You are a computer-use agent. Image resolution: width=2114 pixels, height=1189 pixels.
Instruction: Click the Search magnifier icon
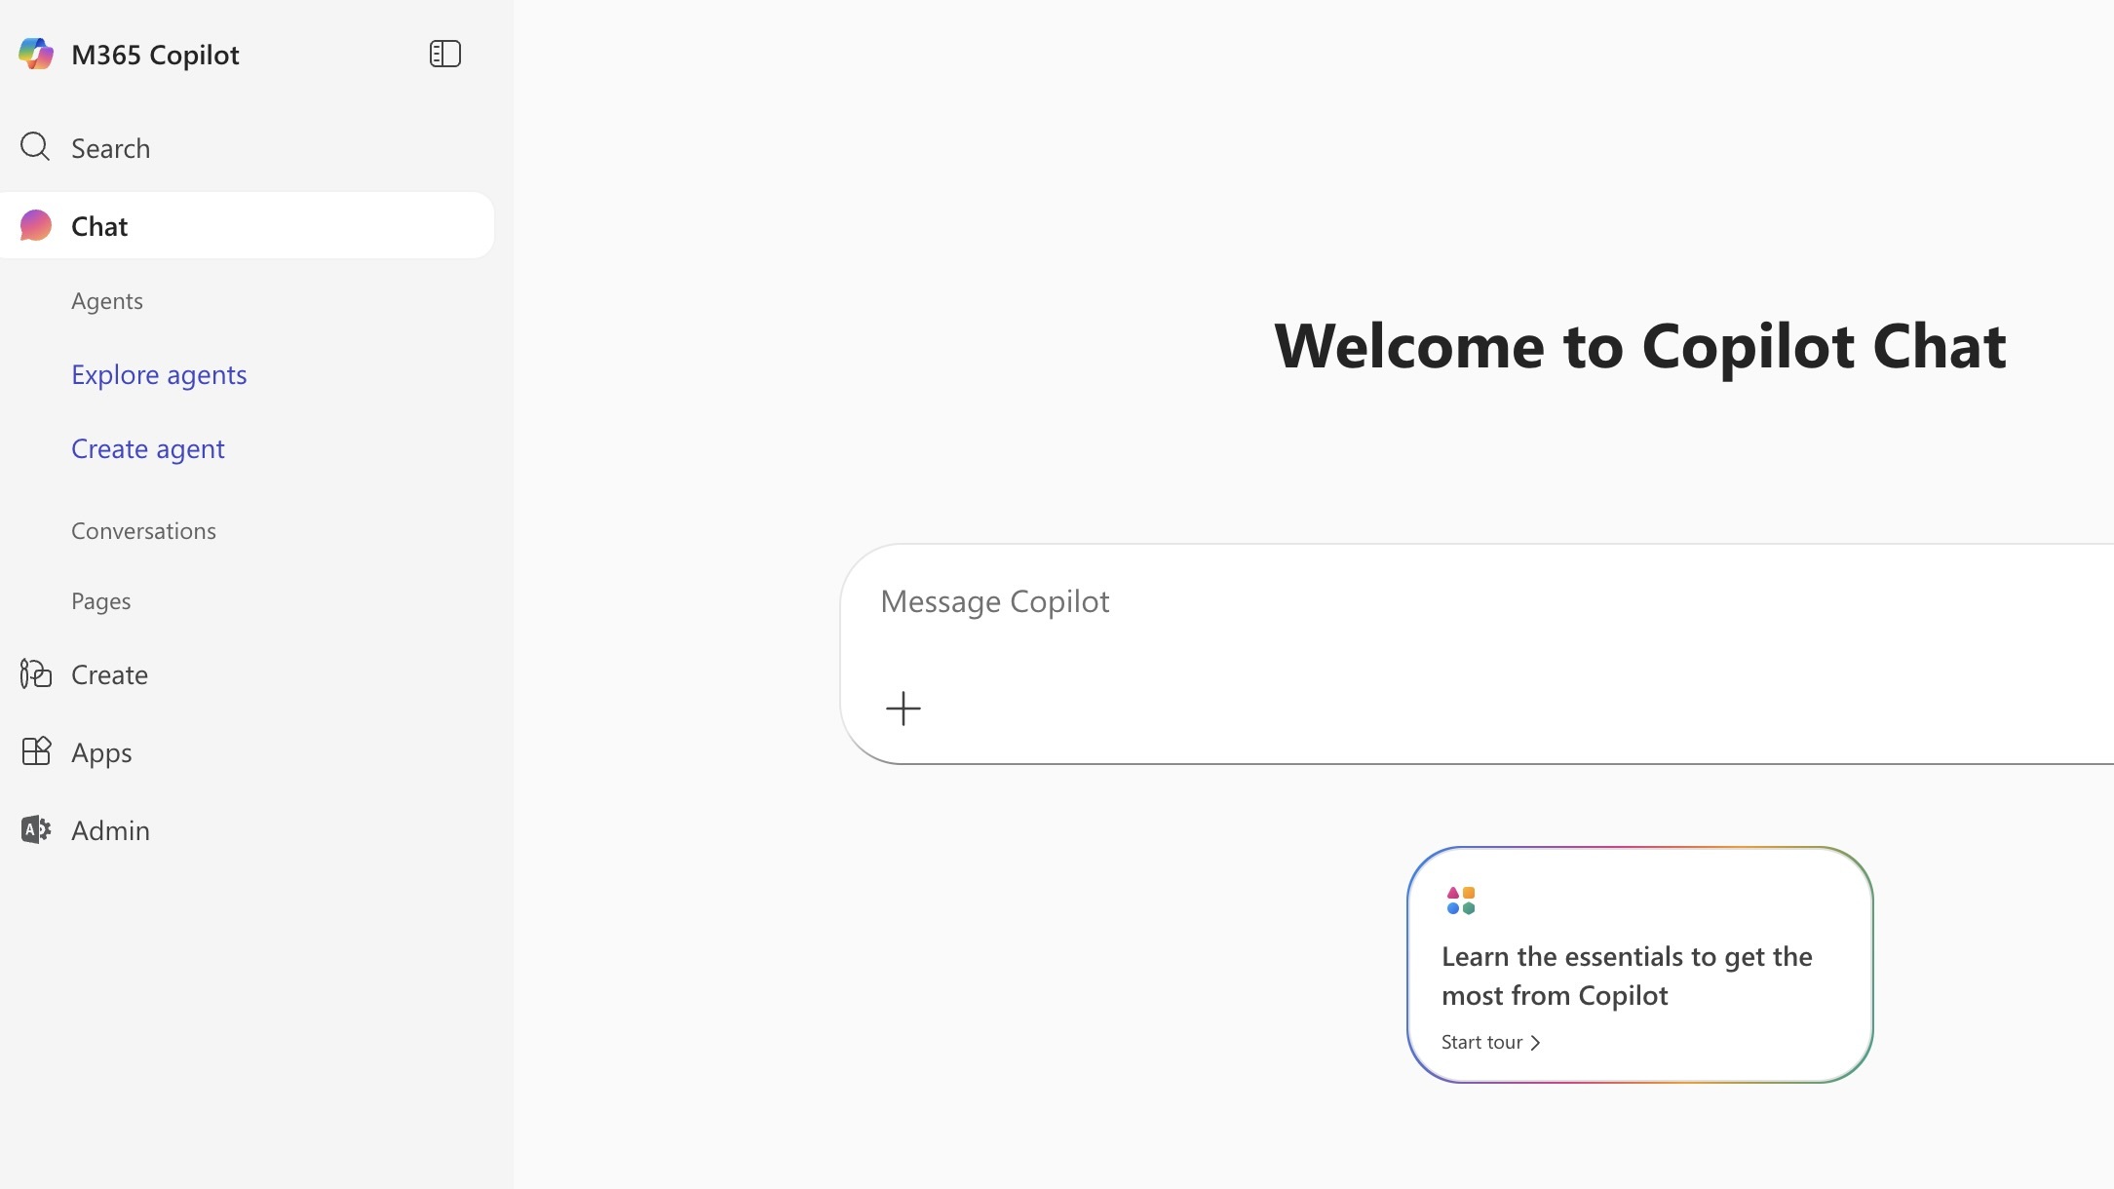pos(35,147)
